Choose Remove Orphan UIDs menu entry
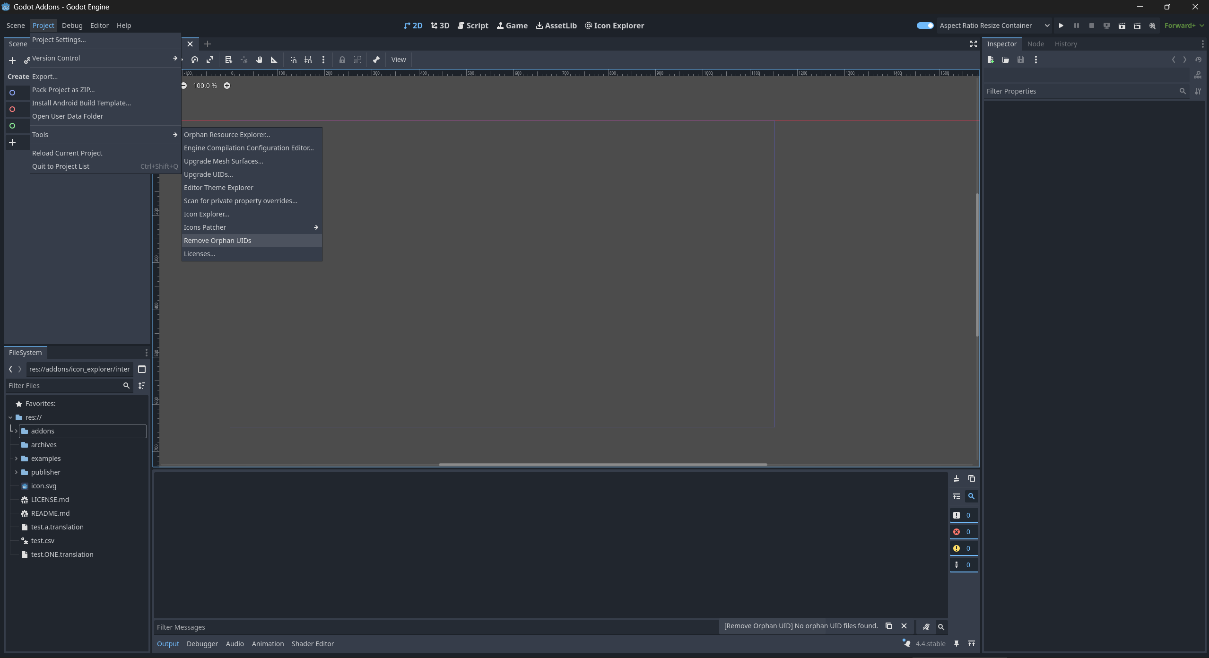The width and height of the screenshot is (1209, 658). point(252,241)
